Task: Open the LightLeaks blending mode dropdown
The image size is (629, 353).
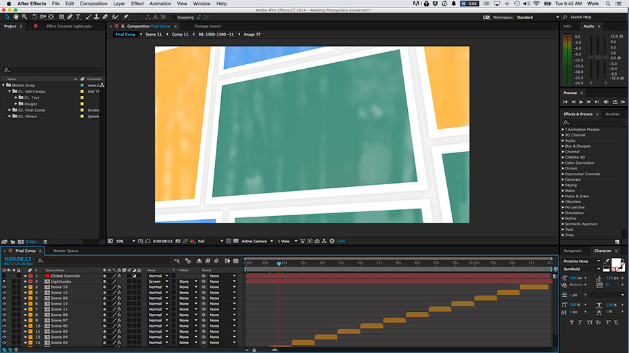Action: (x=158, y=281)
